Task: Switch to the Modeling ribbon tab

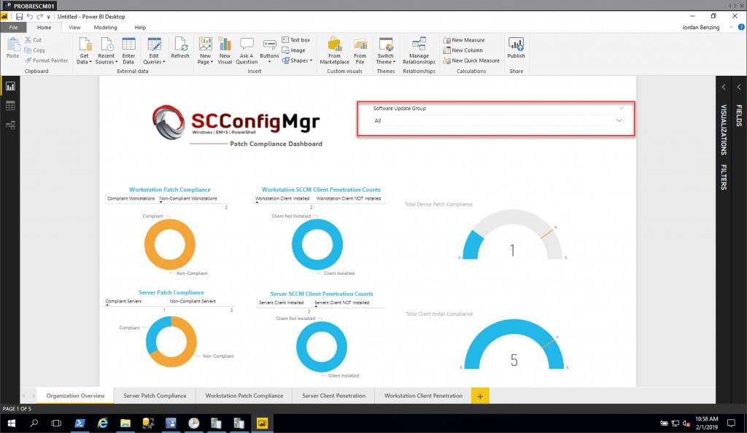Action: point(107,27)
